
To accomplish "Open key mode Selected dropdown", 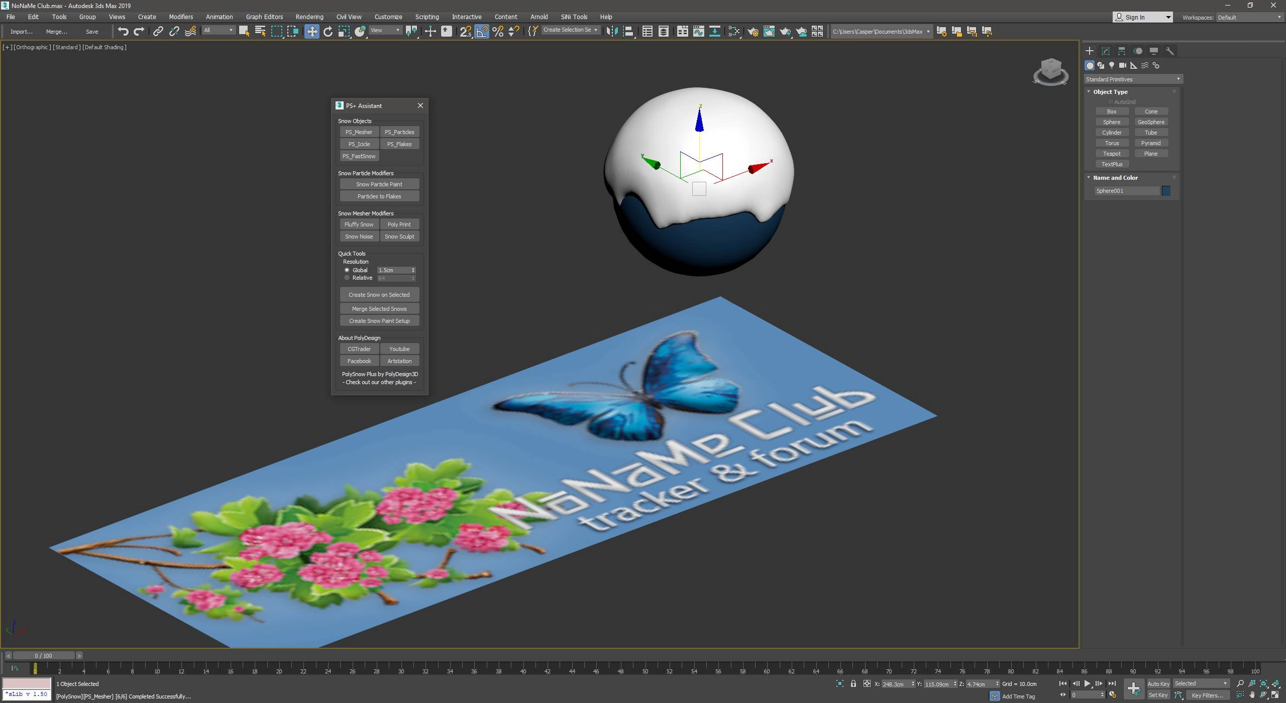I will point(1201,683).
